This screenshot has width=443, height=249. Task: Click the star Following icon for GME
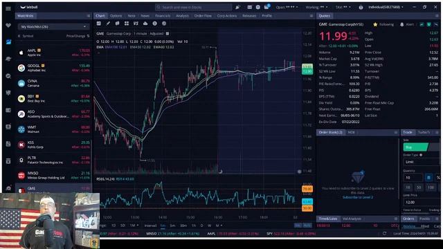375,25
